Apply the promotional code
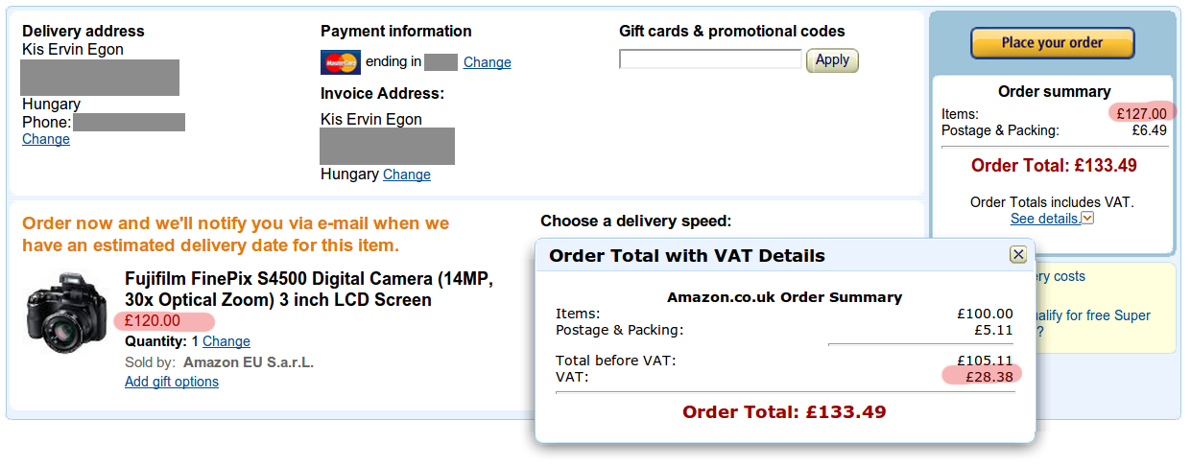The height and width of the screenshot is (466, 1191). click(x=832, y=60)
